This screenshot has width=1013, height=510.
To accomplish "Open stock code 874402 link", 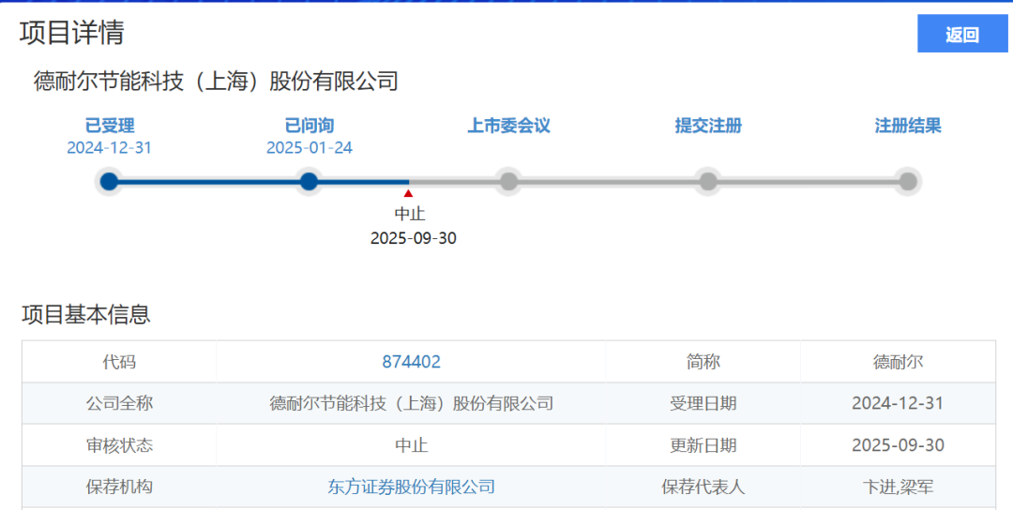I will pyautogui.click(x=411, y=362).
